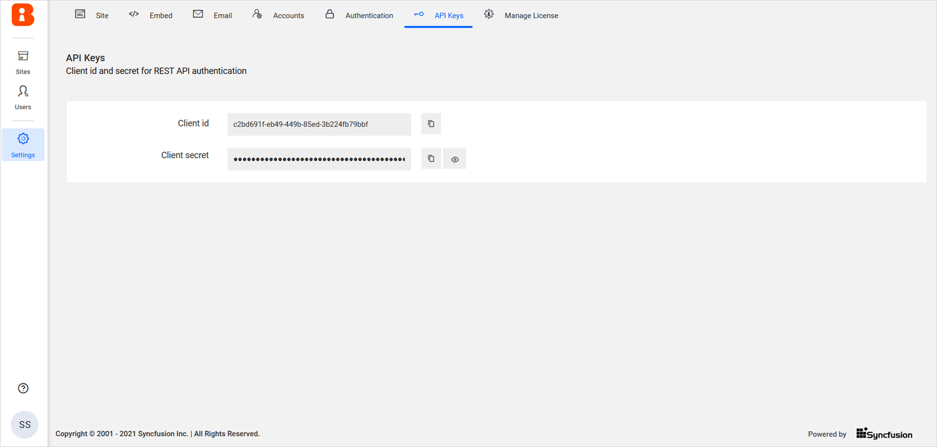937x447 pixels.
Task: Click the API Keys page heading
Action: [x=86, y=58]
